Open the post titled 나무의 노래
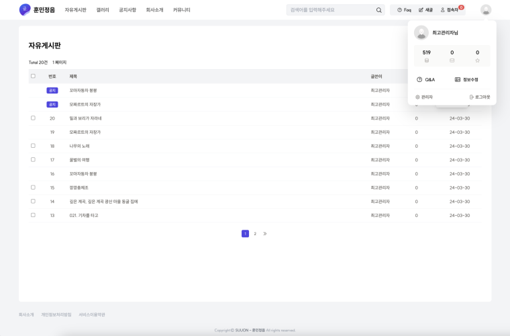 coord(79,146)
